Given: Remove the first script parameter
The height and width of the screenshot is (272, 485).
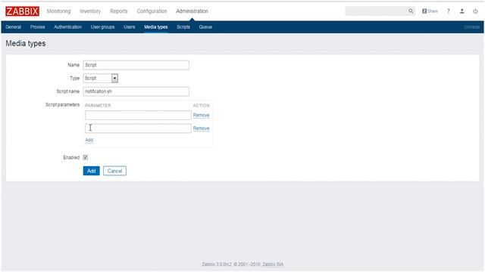Looking at the screenshot, I should tap(202, 116).
